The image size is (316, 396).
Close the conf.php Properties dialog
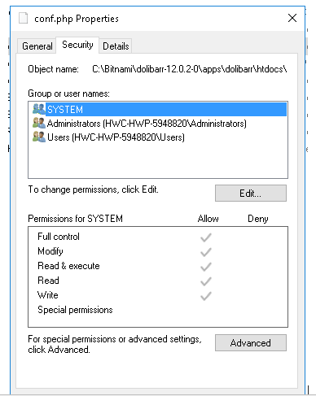[292, 18]
